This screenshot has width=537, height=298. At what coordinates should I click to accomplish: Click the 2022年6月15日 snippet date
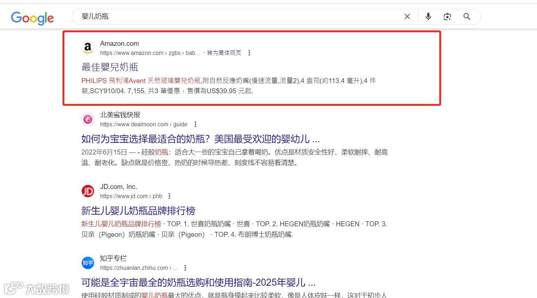coord(104,152)
